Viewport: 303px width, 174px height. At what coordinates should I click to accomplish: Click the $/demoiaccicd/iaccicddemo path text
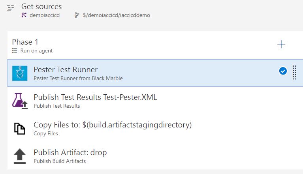coord(117,15)
